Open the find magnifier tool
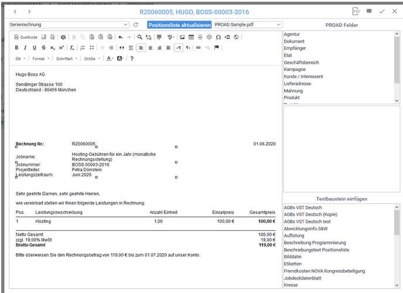 click(x=139, y=37)
